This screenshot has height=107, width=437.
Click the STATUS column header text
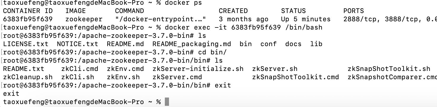click(293, 11)
